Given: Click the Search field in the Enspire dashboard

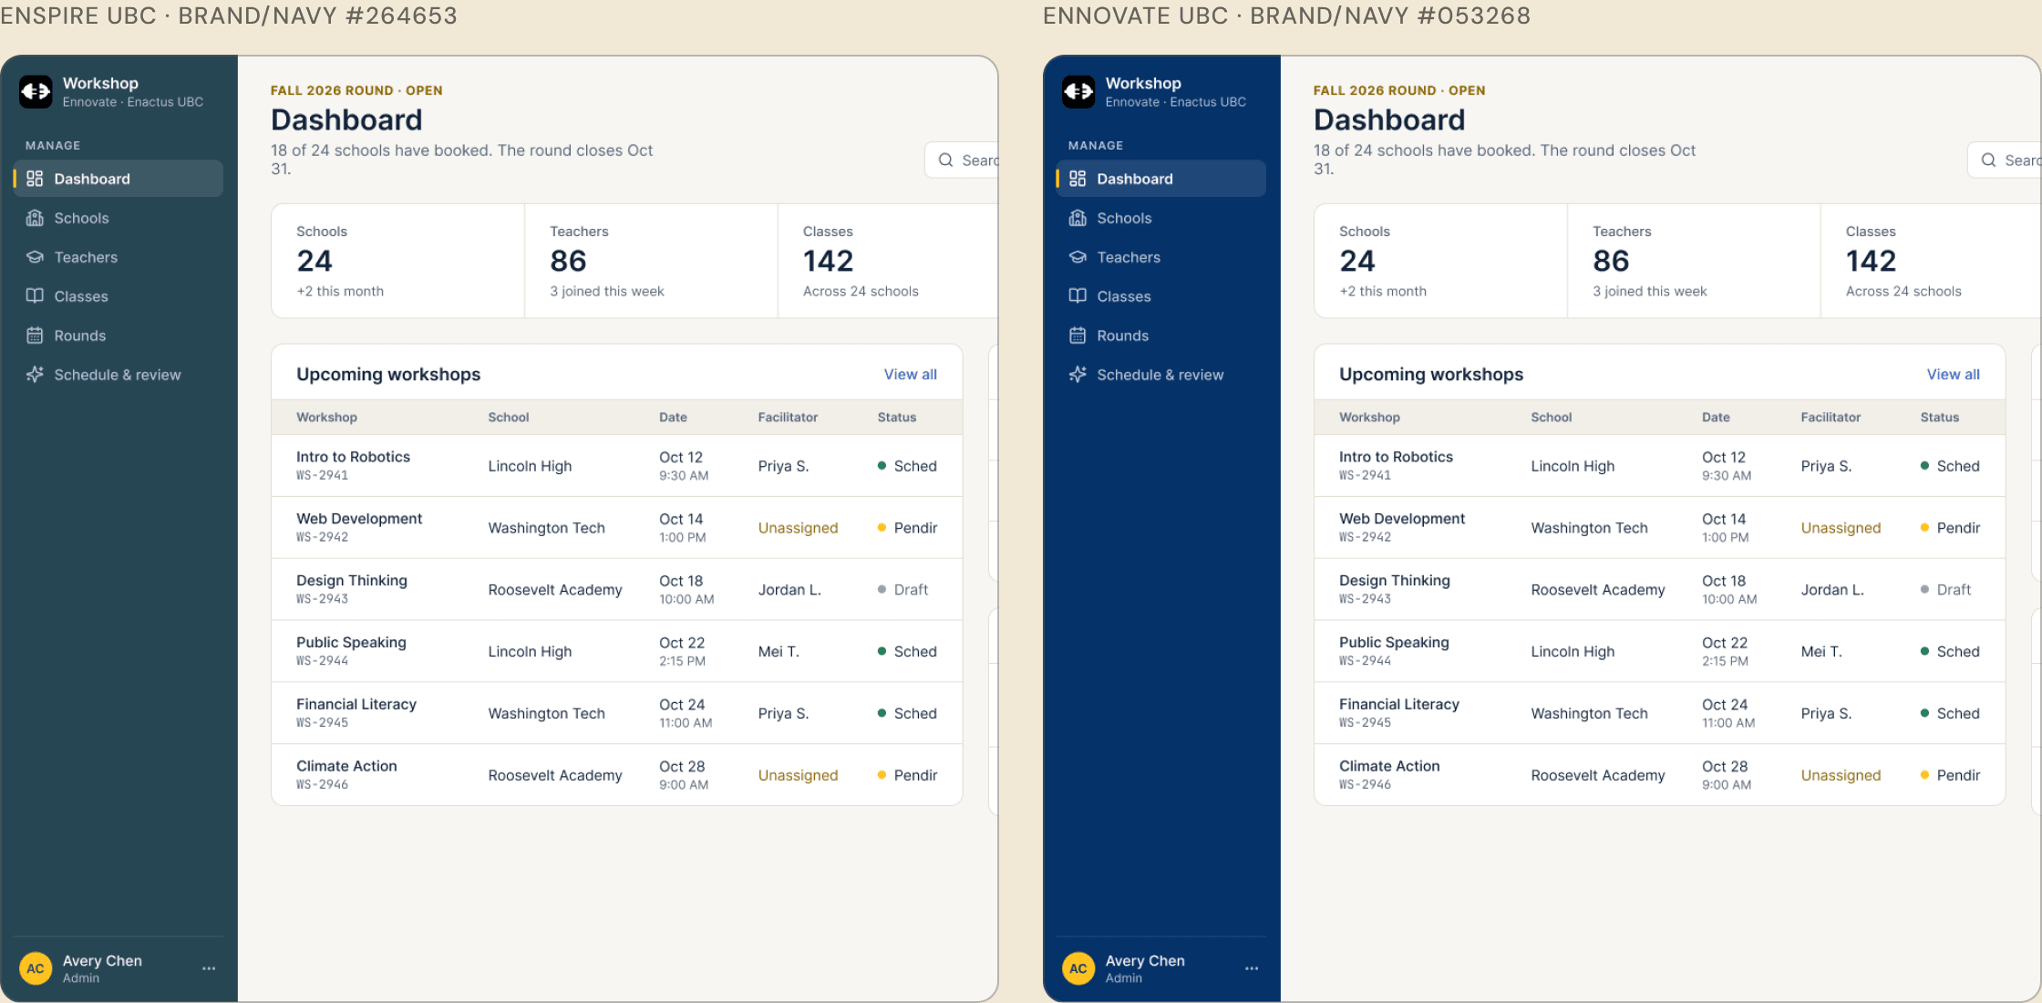Looking at the screenshot, I should pyautogui.click(x=962, y=160).
